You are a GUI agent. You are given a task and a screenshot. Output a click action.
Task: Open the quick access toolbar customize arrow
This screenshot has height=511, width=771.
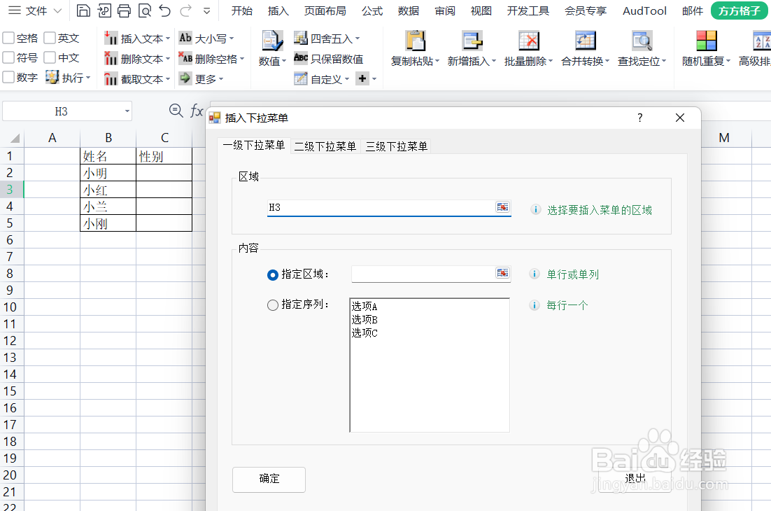click(206, 10)
